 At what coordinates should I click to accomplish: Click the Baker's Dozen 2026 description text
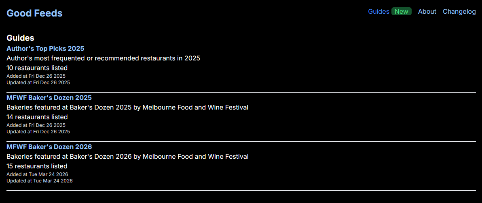pos(127,157)
